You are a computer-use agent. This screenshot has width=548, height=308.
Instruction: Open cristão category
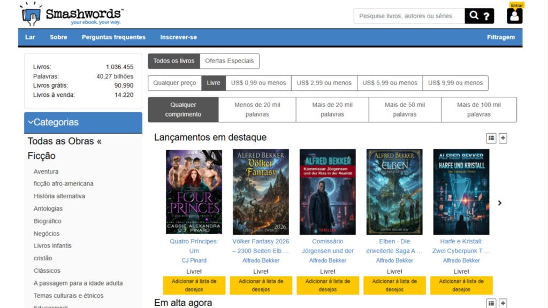coord(43,258)
